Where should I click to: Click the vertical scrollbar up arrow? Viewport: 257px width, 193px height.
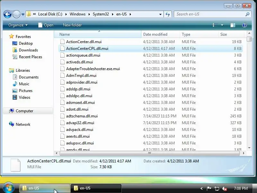249,33
